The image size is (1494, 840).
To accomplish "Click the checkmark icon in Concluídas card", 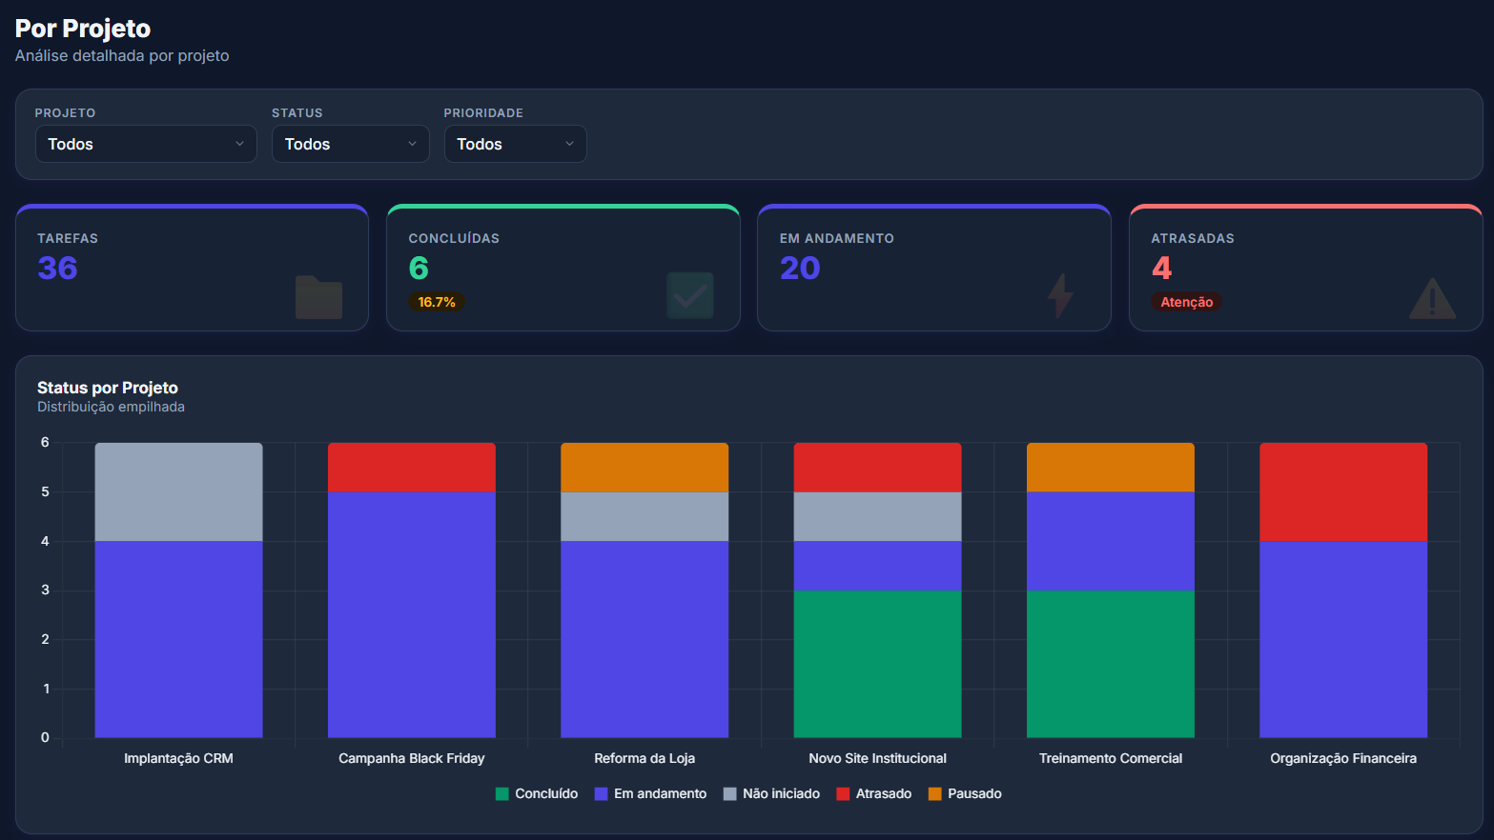I will pos(689,296).
